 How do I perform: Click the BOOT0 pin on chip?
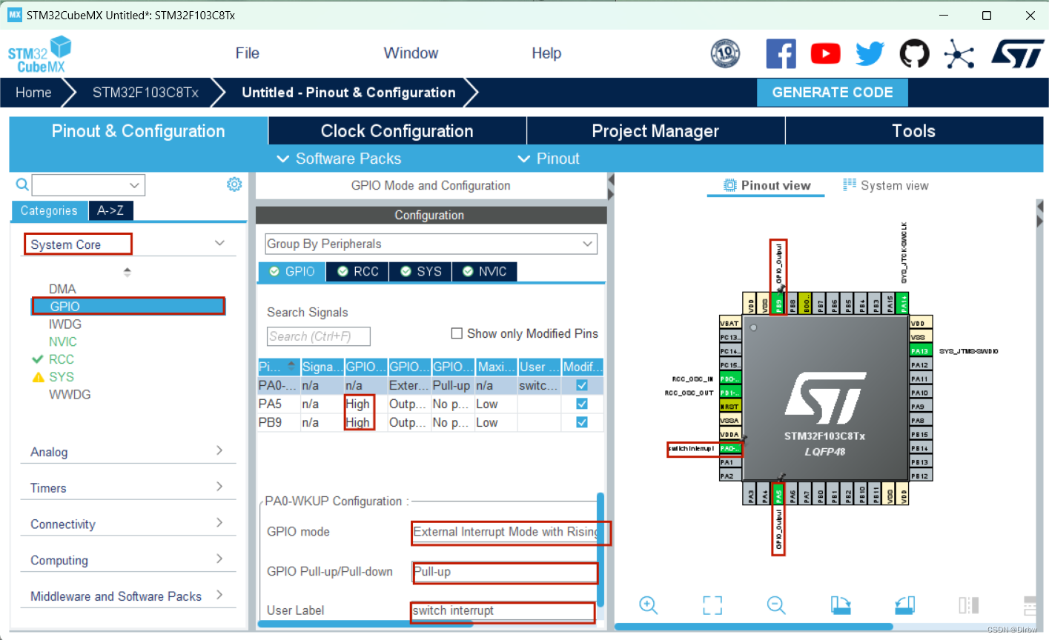[807, 304]
